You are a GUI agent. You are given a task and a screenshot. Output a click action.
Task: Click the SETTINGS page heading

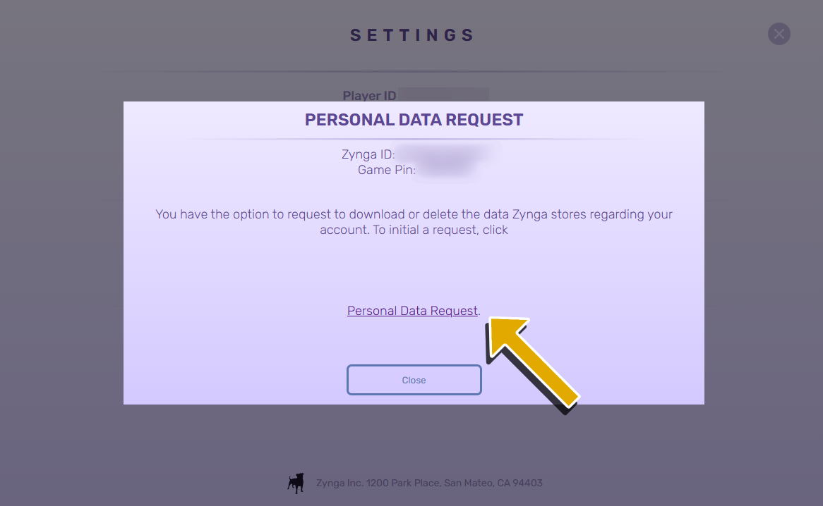point(412,35)
